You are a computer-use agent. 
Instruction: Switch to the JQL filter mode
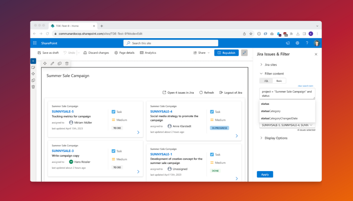266,81
